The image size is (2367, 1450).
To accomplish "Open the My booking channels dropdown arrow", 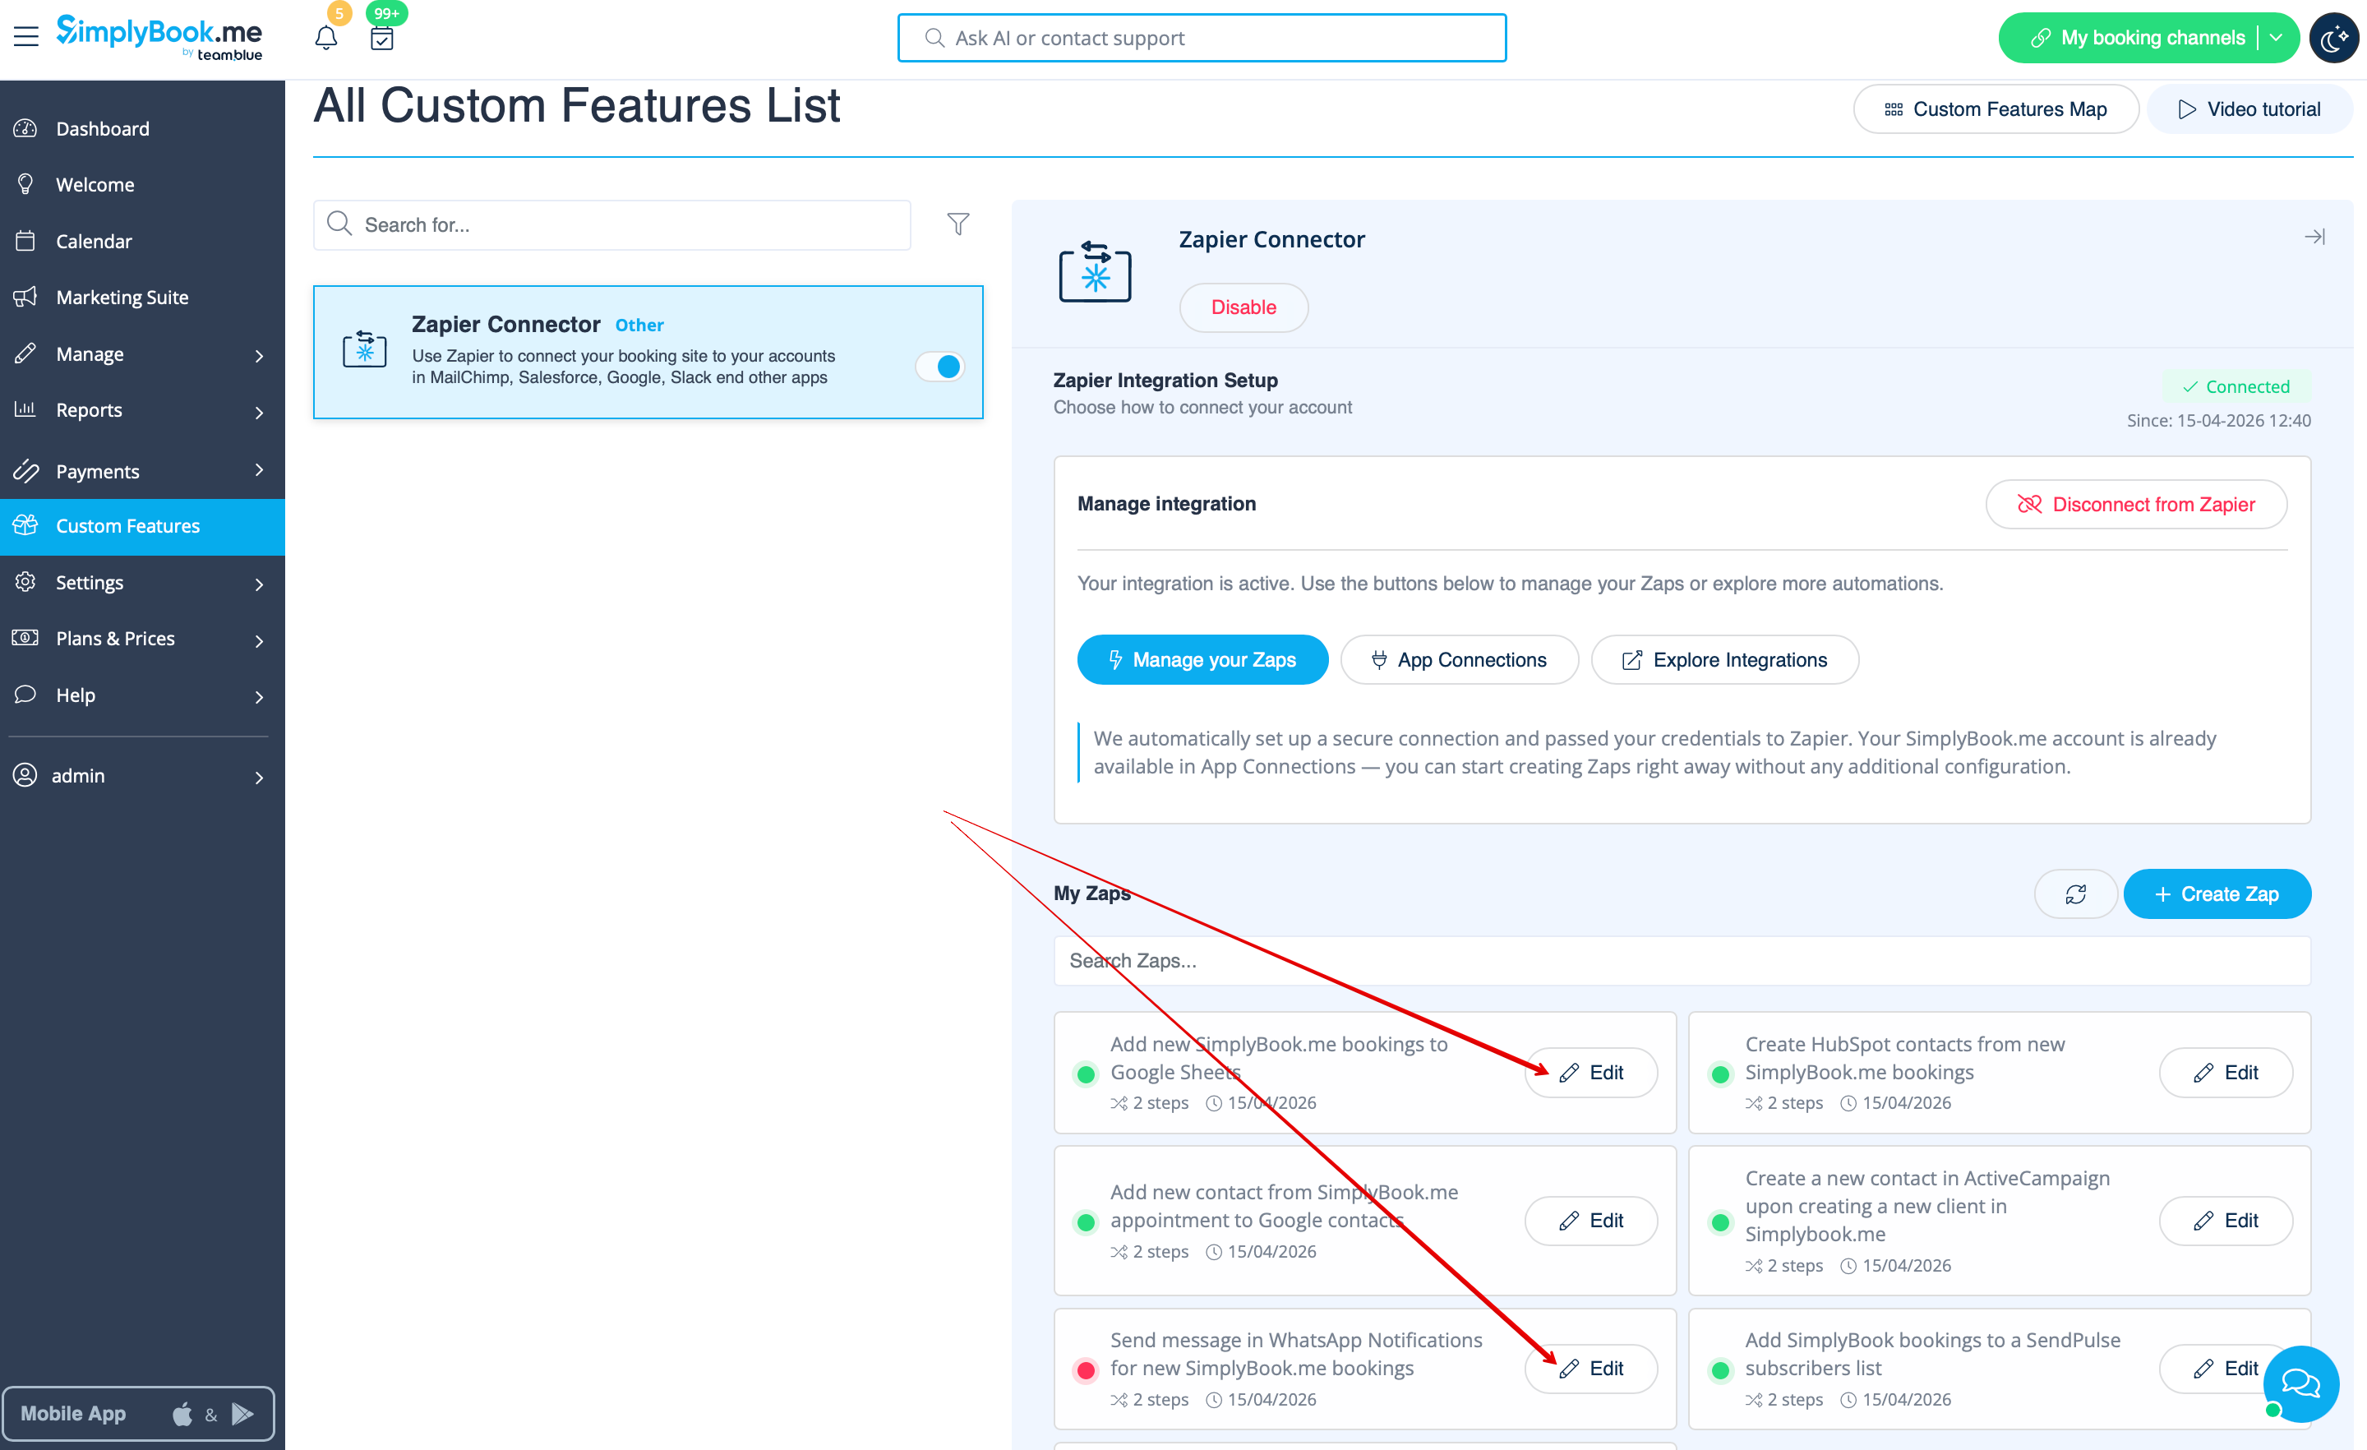I will click(x=2276, y=38).
